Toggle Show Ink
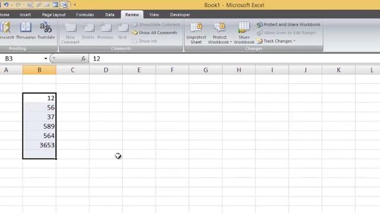 click(145, 41)
